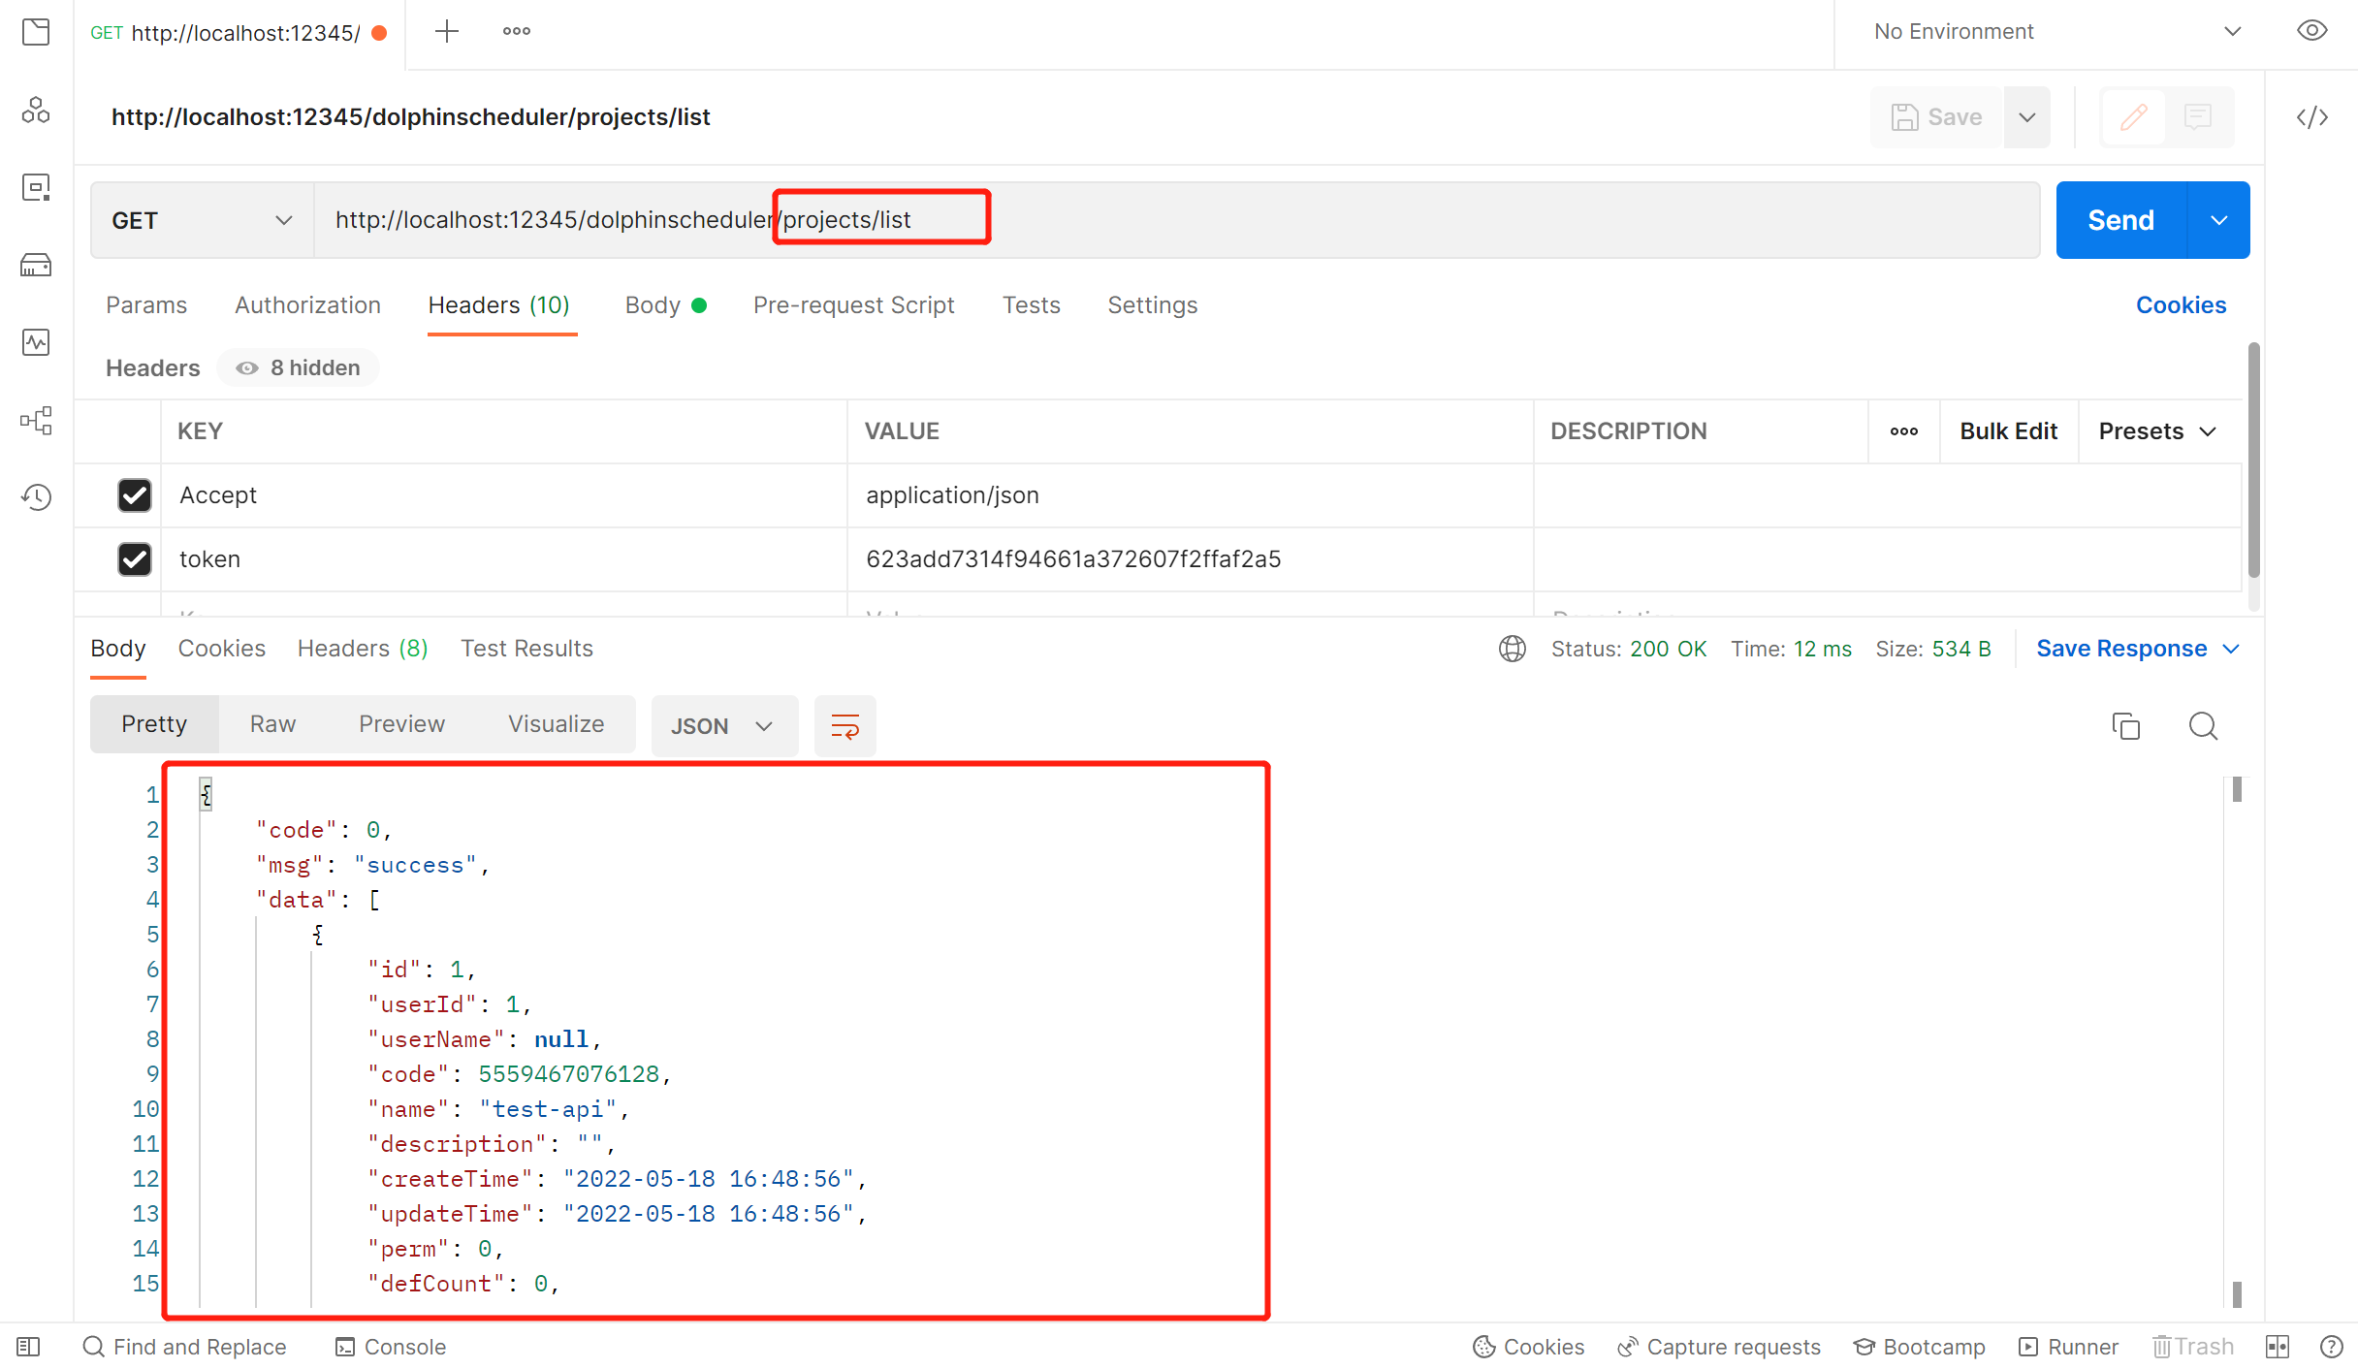Expand the HTTP method GET dropdown
This screenshot has width=2358, height=1369.
(x=199, y=218)
